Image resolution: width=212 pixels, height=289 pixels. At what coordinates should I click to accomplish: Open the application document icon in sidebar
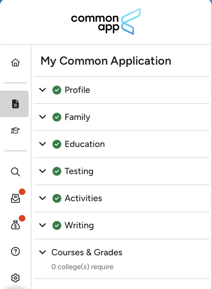click(15, 104)
